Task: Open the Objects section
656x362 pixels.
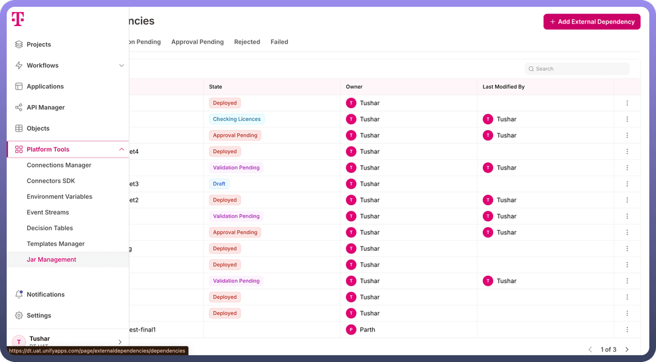Action: point(38,128)
